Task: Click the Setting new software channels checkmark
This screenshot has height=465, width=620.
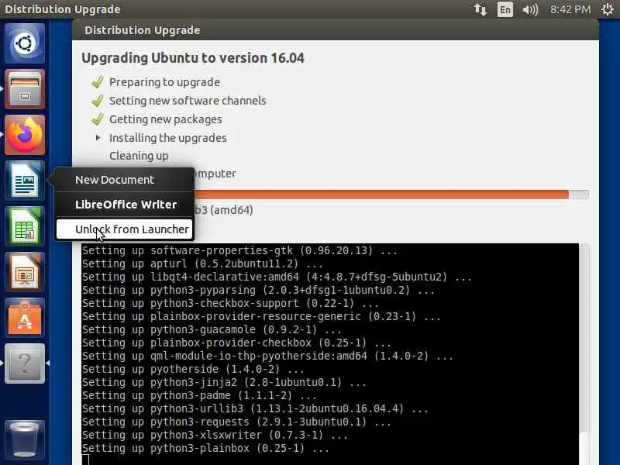Action: pos(98,101)
